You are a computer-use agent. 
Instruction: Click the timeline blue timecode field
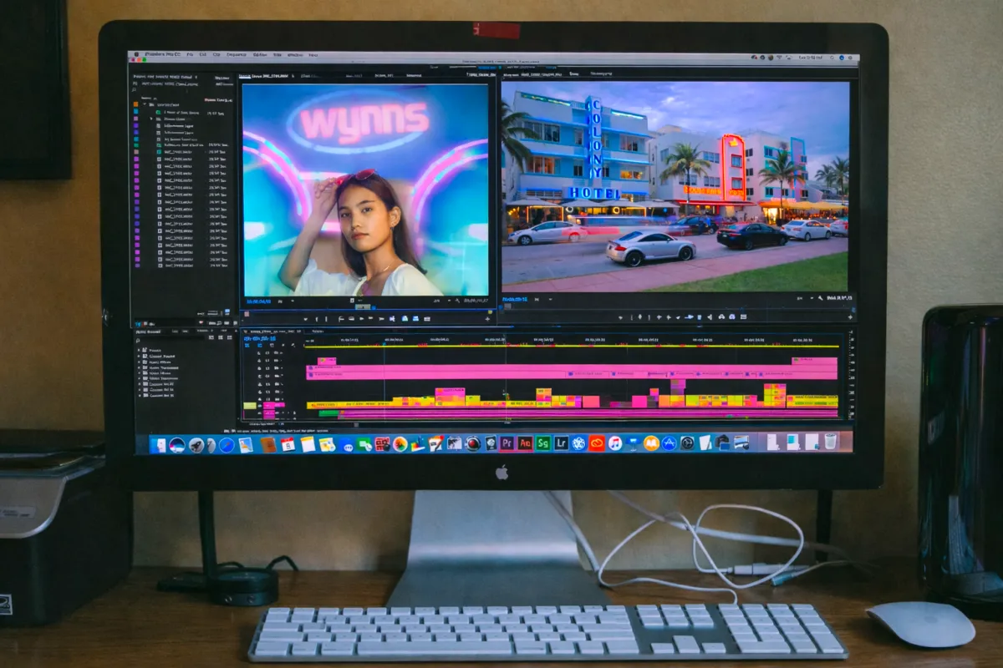pyautogui.click(x=260, y=337)
